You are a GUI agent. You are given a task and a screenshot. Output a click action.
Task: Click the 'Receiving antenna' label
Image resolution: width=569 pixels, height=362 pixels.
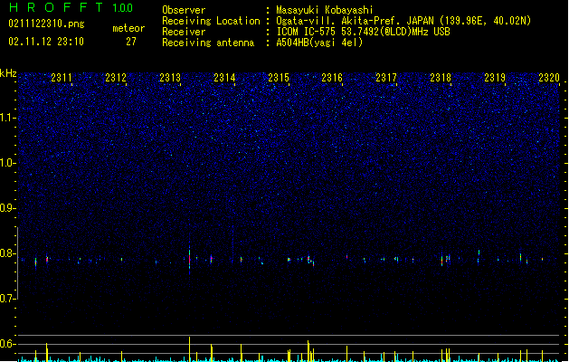[208, 43]
